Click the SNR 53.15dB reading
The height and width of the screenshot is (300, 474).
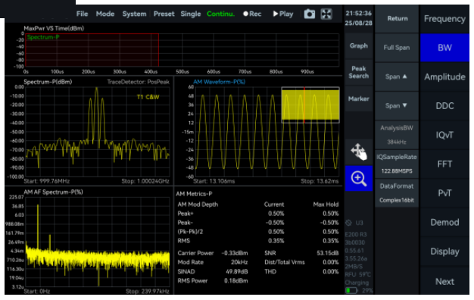point(301,253)
